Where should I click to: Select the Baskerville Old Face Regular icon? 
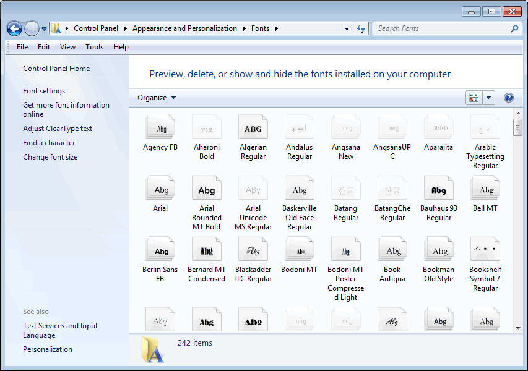point(300,188)
